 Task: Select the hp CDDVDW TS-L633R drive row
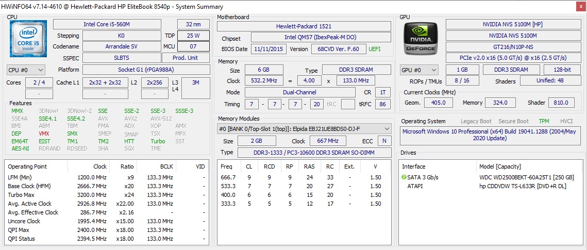click(x=491, y=186)
